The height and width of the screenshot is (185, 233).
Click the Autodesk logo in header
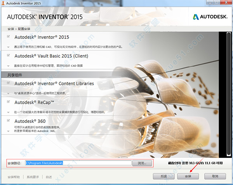tap(210, 17)
